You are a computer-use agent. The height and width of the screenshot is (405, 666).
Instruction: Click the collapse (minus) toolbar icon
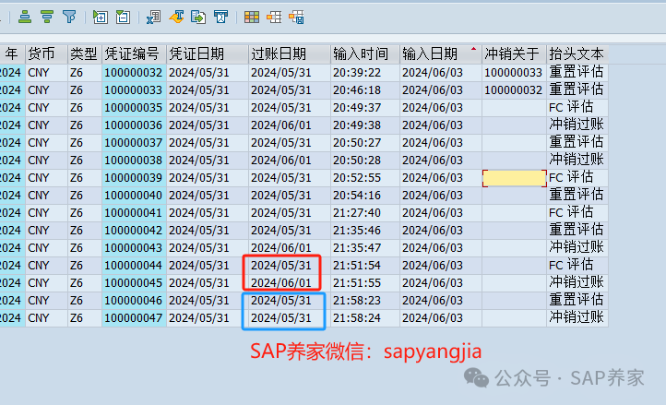point(124,18)
